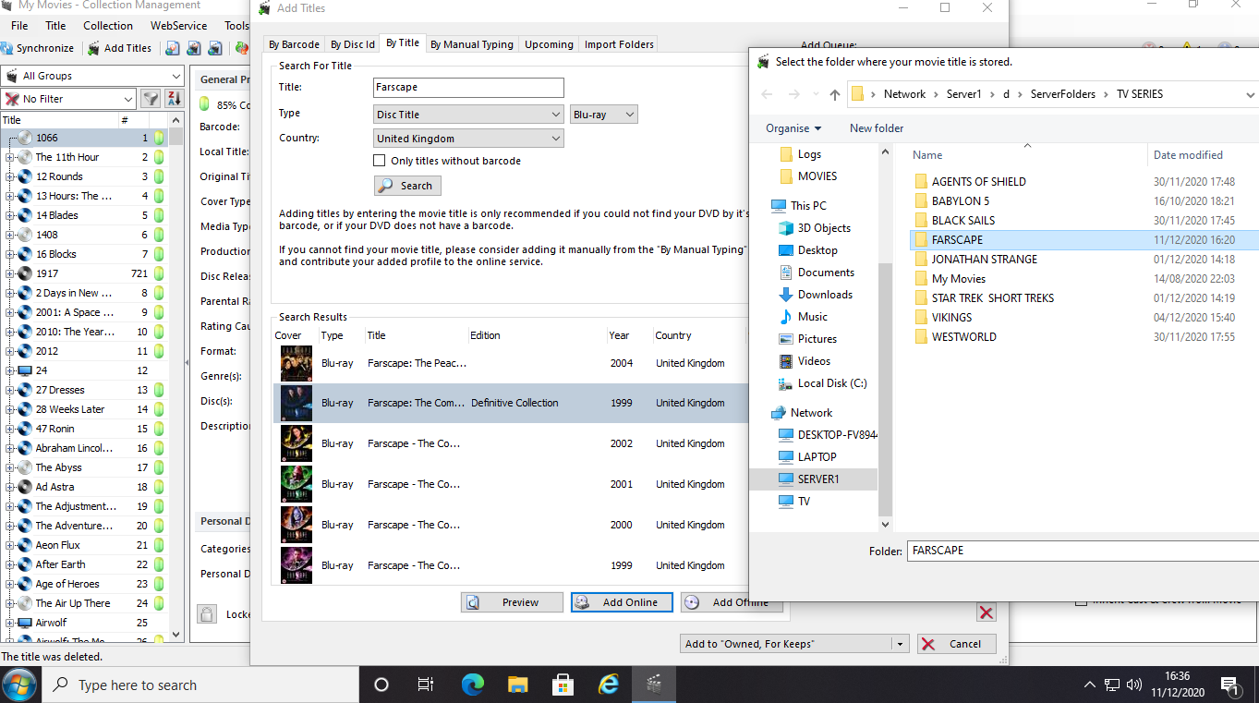Open File Explorer from taskbar
Screen dimensions: 1259x703
517,685
